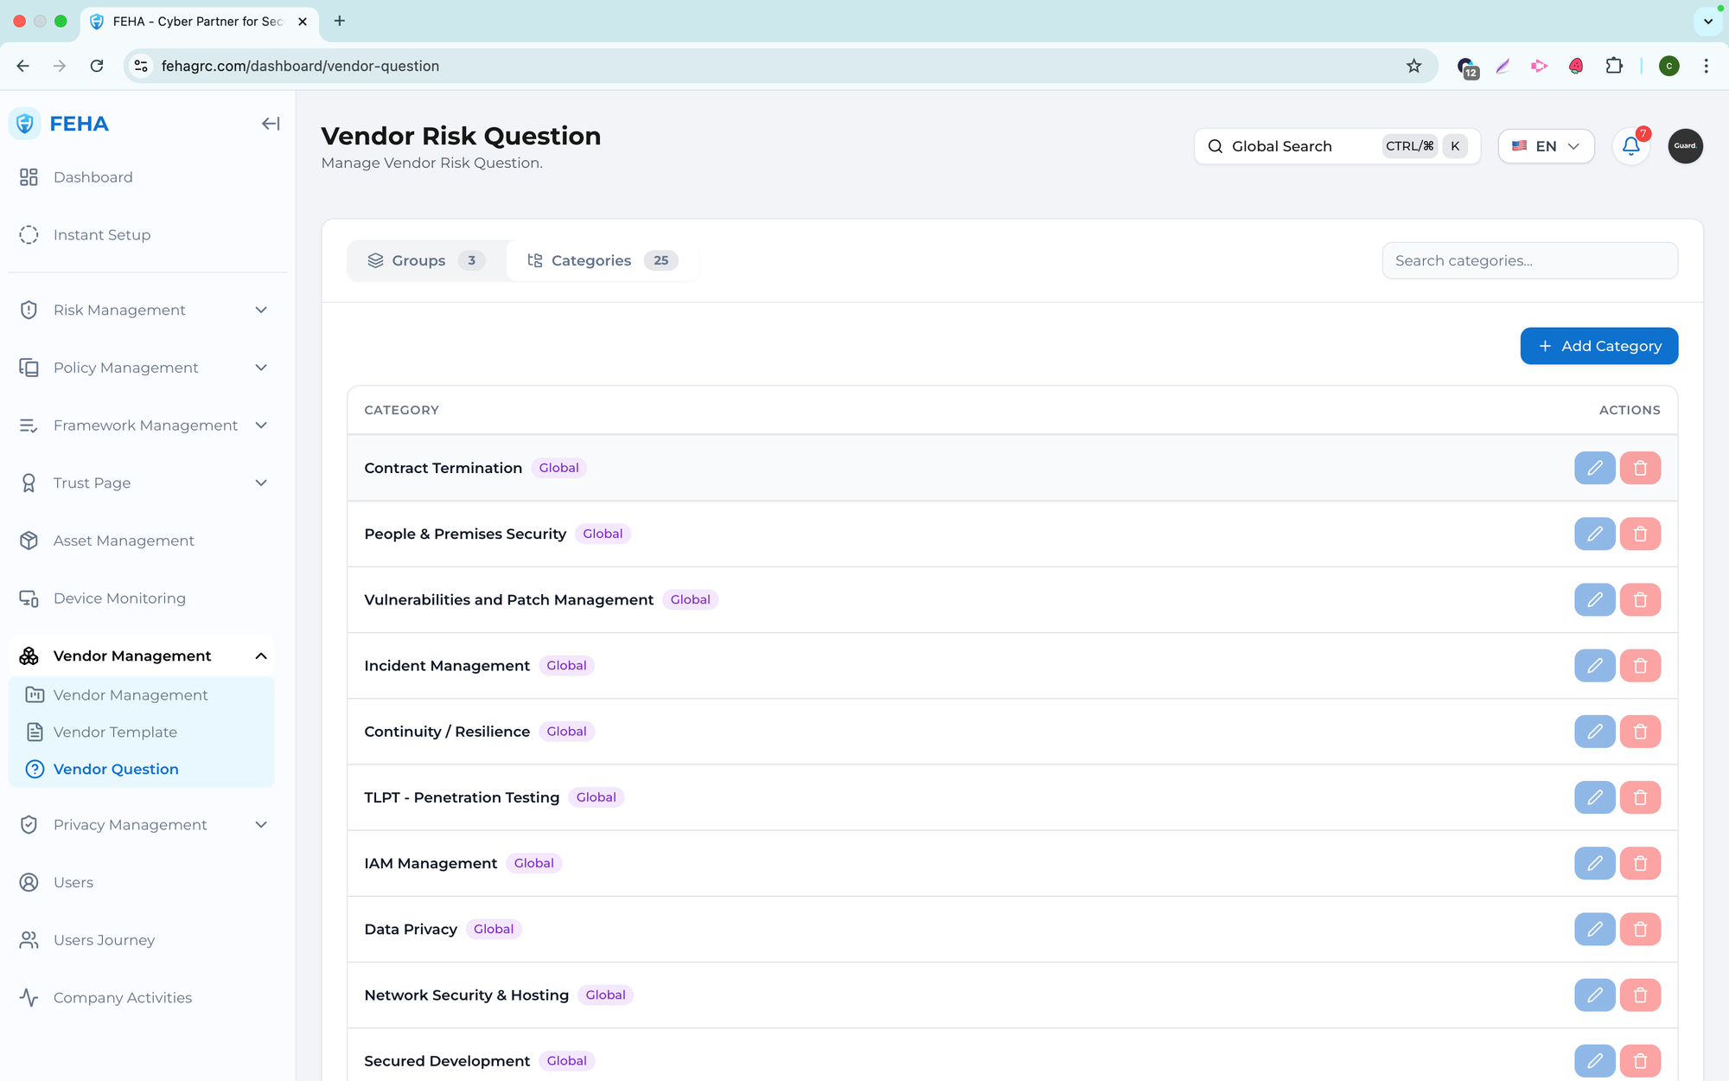This screenshot has width=1729, height=1081.
Task: Delete the Incident Management category
Action: point(1640,666)
